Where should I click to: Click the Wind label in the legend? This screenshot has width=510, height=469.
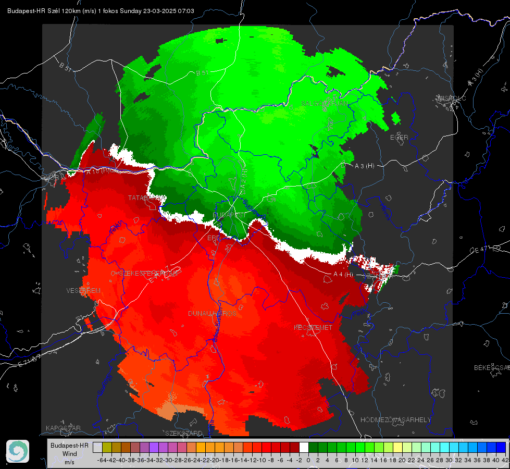coord(70,454)
